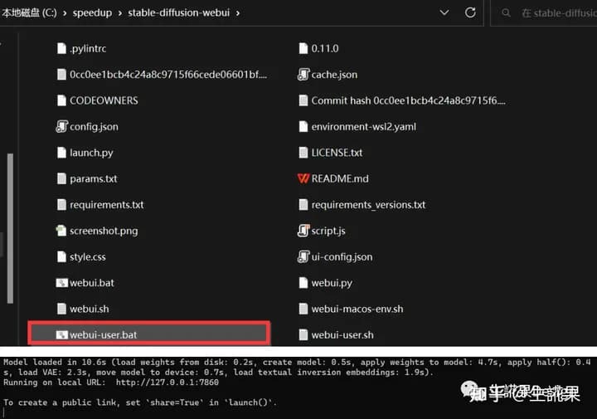597x419 pixels.
Task: Click the search magnifier icon
Action: [x=506, y=12]
